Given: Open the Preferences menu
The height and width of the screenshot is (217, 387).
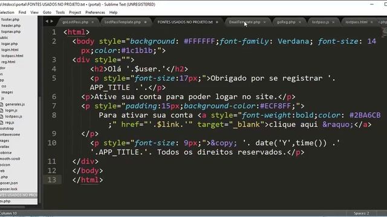Looking at the screenshot, I should [x=95, y=12].
